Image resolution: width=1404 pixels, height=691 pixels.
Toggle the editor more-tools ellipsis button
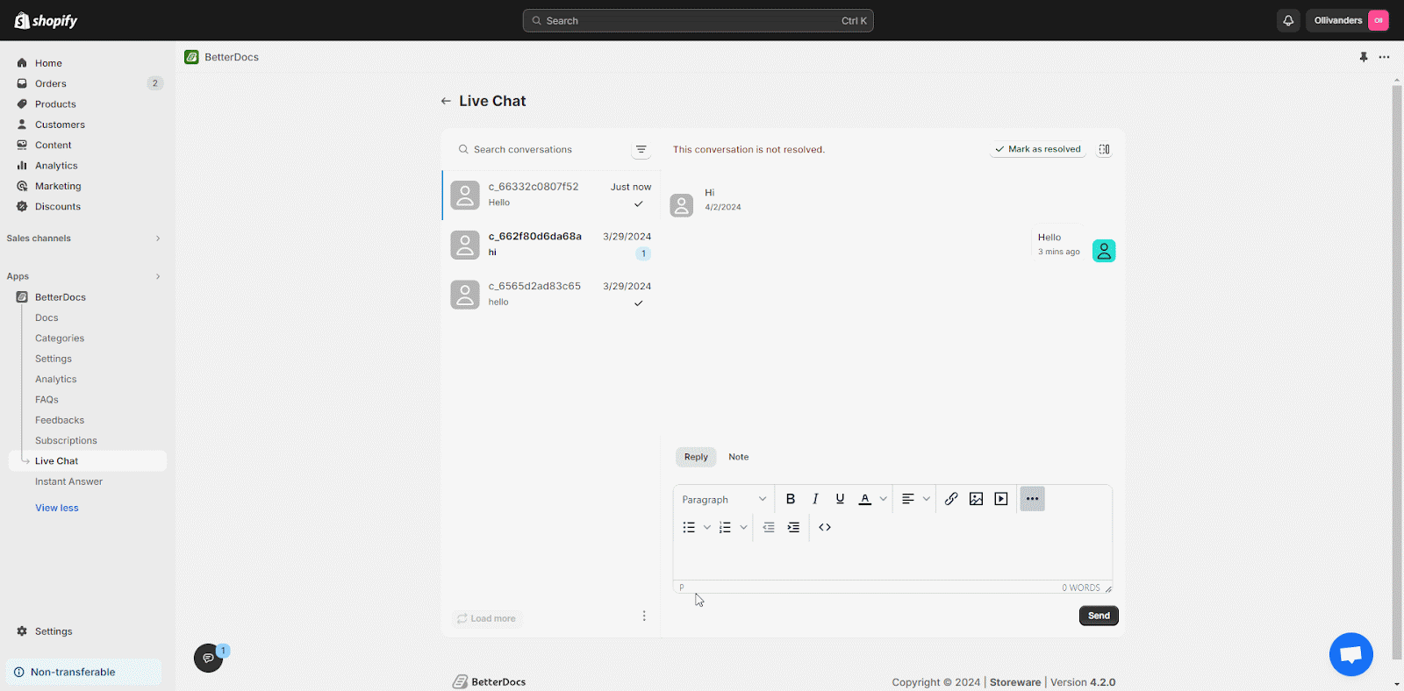(x=1032, y=499)
